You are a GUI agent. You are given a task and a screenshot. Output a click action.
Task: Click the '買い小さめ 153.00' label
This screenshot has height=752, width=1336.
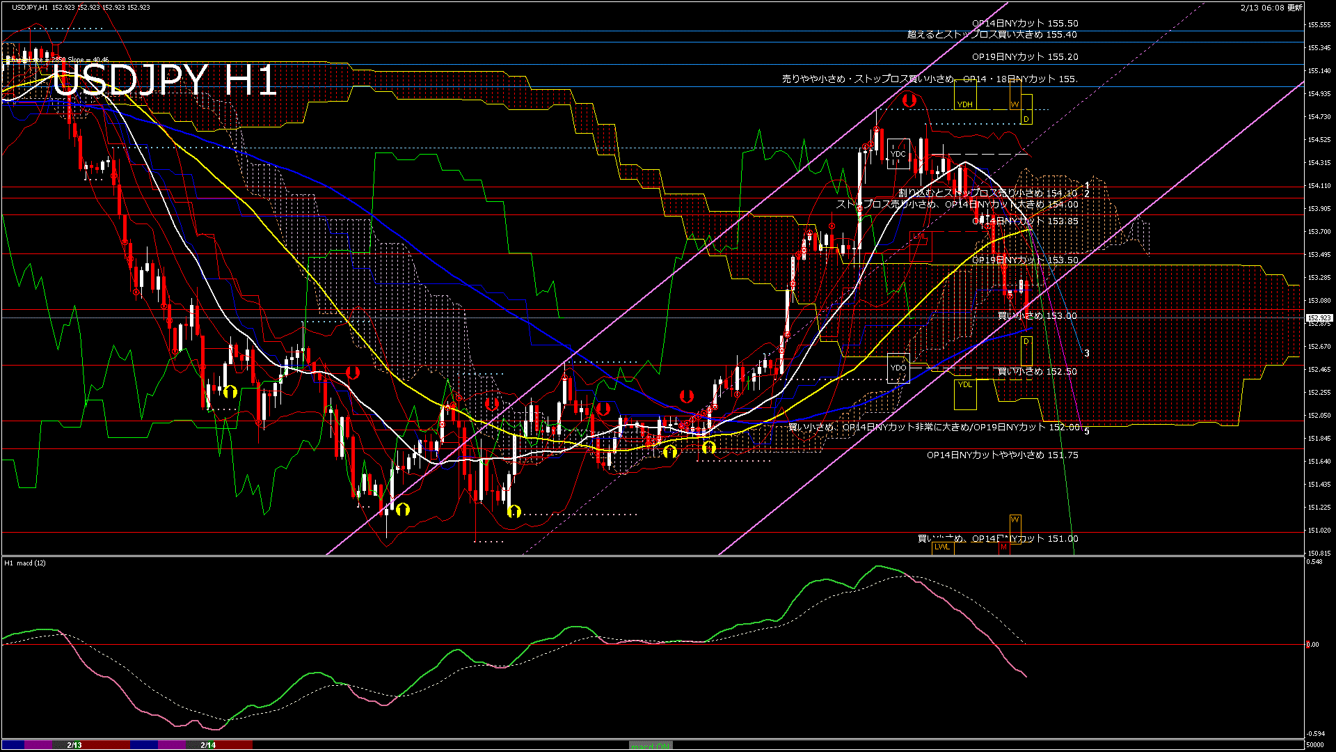[x=1037, y=315]
